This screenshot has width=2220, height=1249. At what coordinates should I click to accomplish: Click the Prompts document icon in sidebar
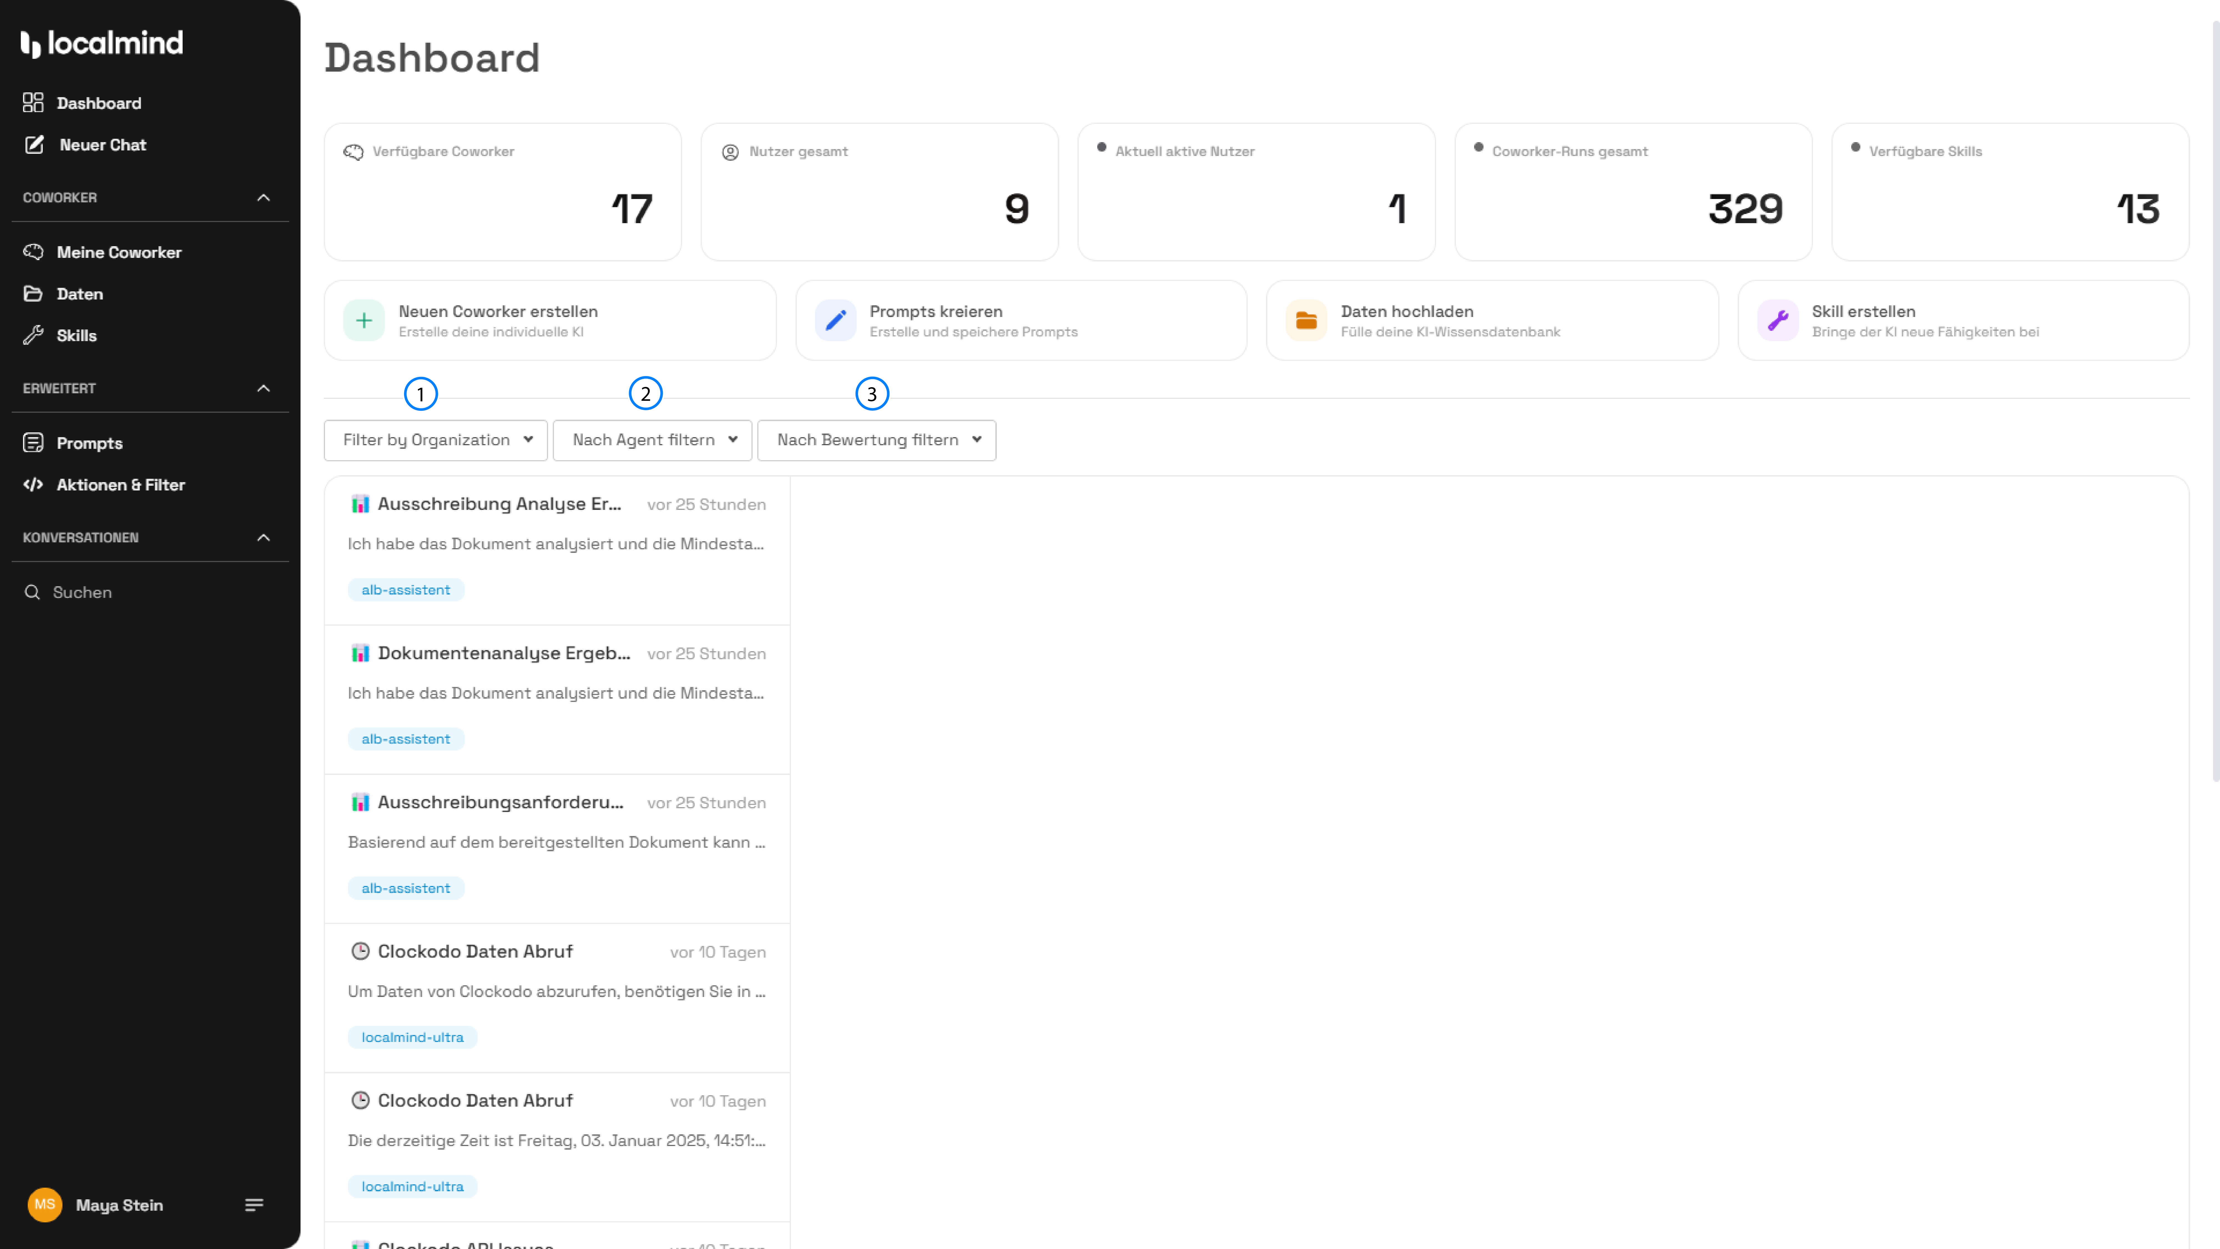(x=33, y=443)
